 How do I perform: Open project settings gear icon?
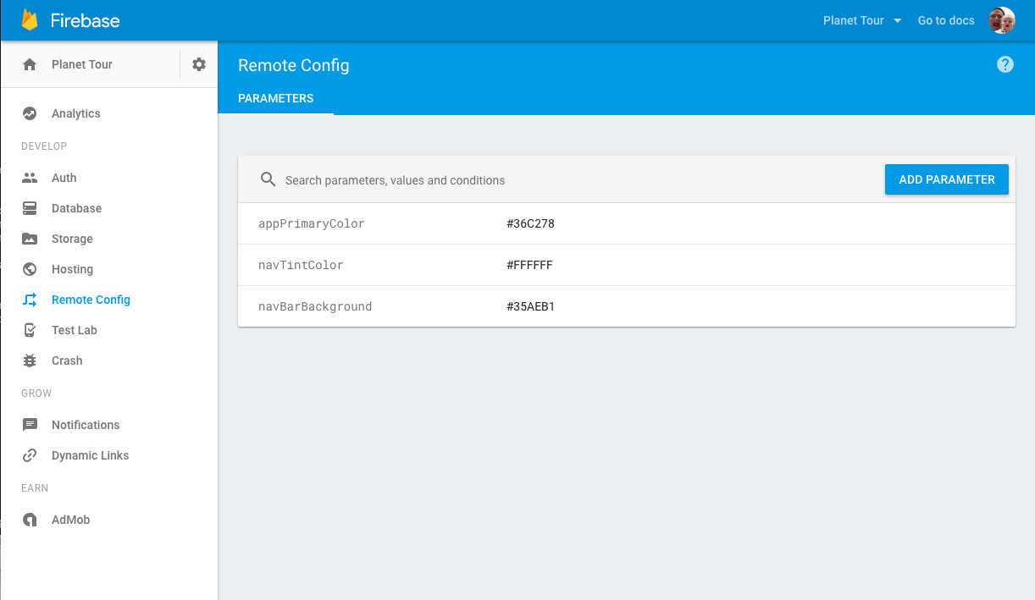[199, 64]
